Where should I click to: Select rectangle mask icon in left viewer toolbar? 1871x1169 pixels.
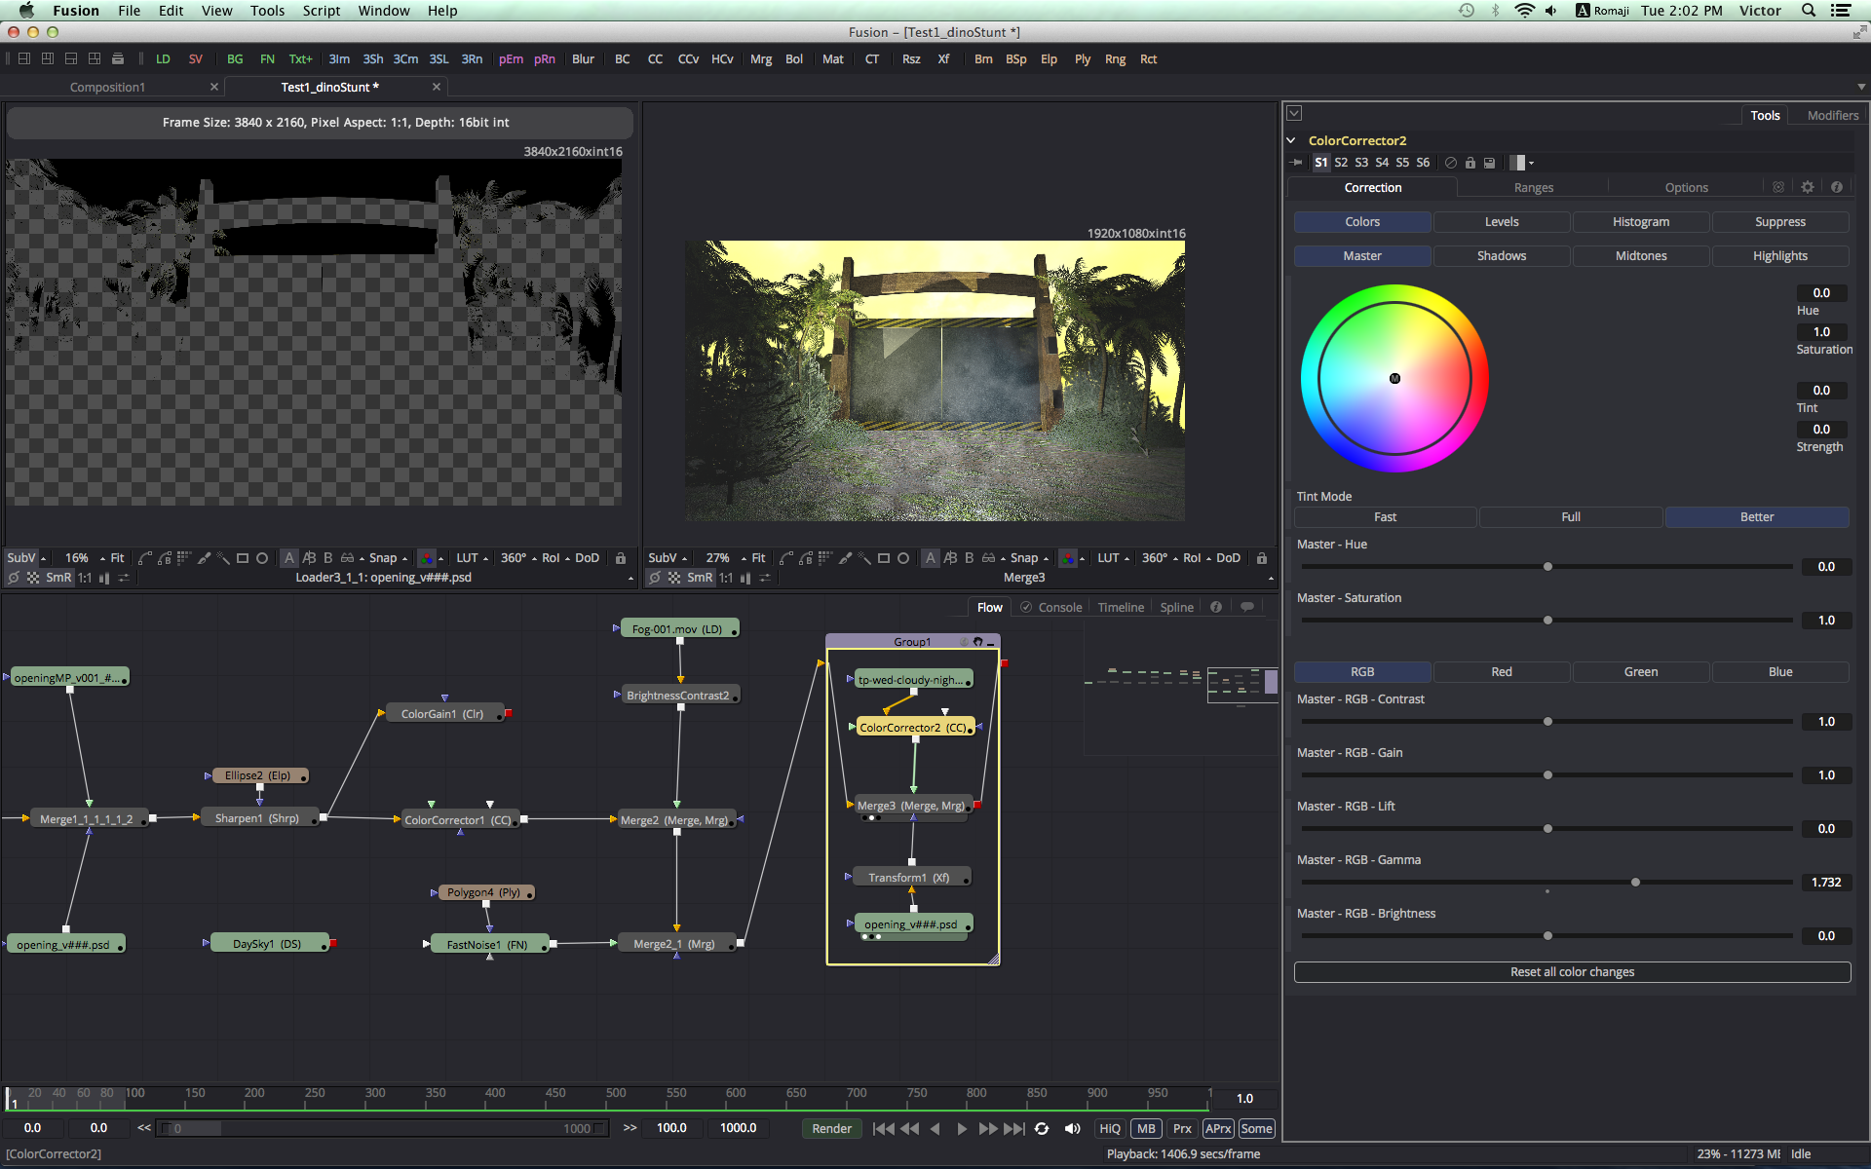point(243,558)
